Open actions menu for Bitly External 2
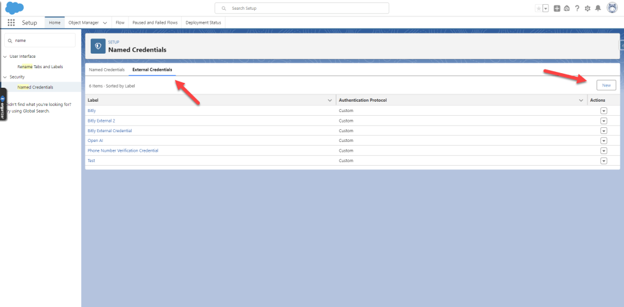Screen dimensions: 624x307 point(604,121)
